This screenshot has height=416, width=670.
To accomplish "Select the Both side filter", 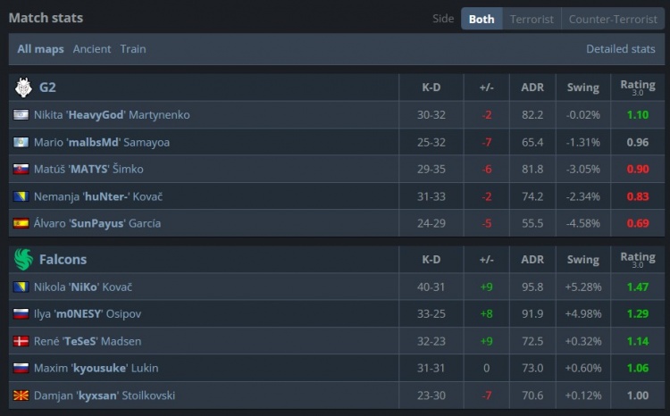I will pyautogui.click(x=482, y=20).
